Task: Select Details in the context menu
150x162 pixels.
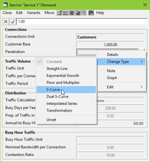Action: click(121, 55)
